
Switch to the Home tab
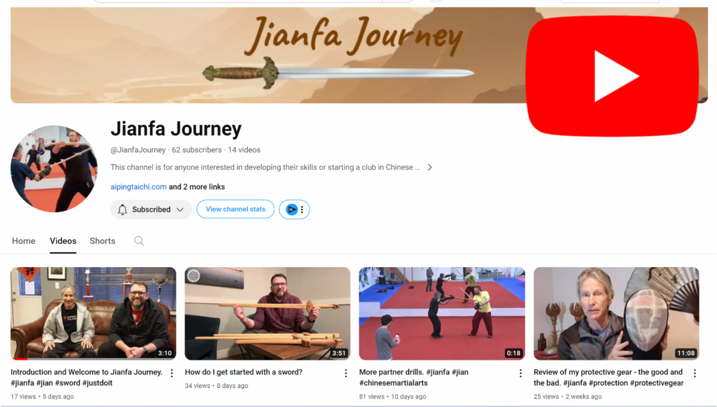pyautogui.click(x=24, y=241)
